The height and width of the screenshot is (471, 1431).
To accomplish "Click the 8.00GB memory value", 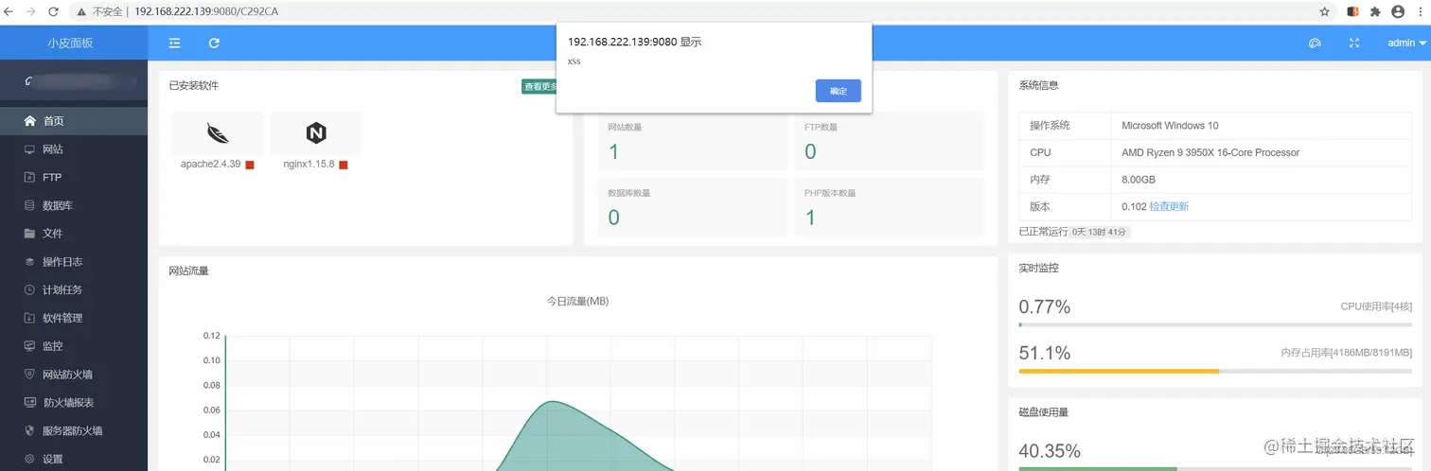I will [1139, 180].
